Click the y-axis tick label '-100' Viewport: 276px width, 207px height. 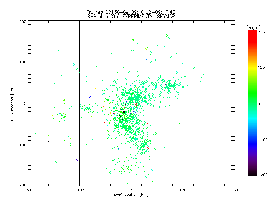click(21, 145)
